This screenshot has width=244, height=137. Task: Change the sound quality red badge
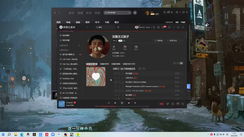[162, 104]
